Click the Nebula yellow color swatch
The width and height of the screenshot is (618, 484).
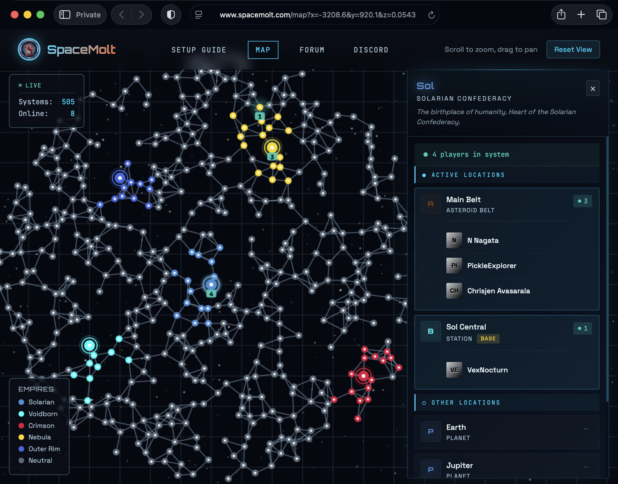pos(21,437)
